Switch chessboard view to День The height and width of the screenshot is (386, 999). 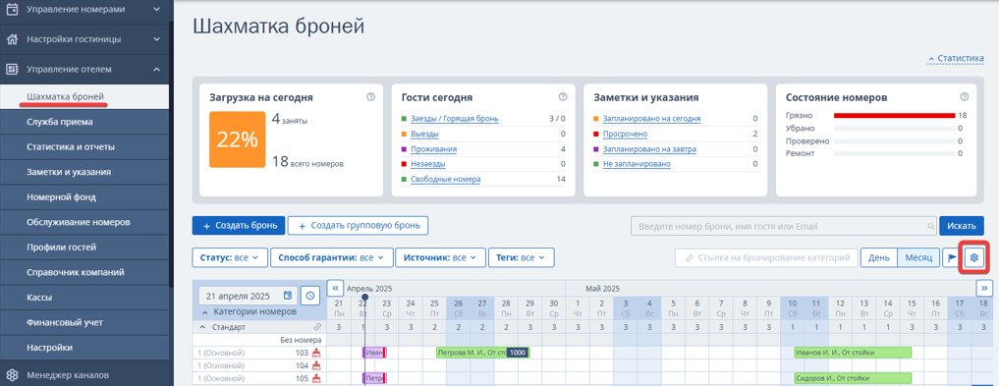pos(879,258)
